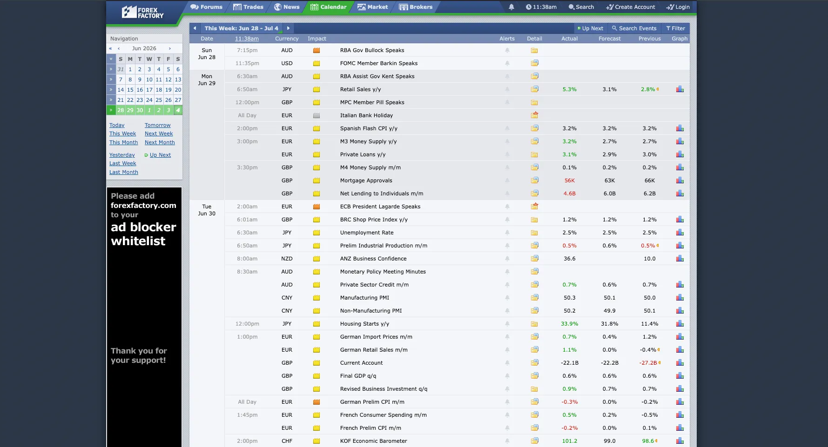Viewport: 828px width, 447px height.
Task: Switch to the Brokers tab
Action: pyautogui.click(x=416, y=7)
